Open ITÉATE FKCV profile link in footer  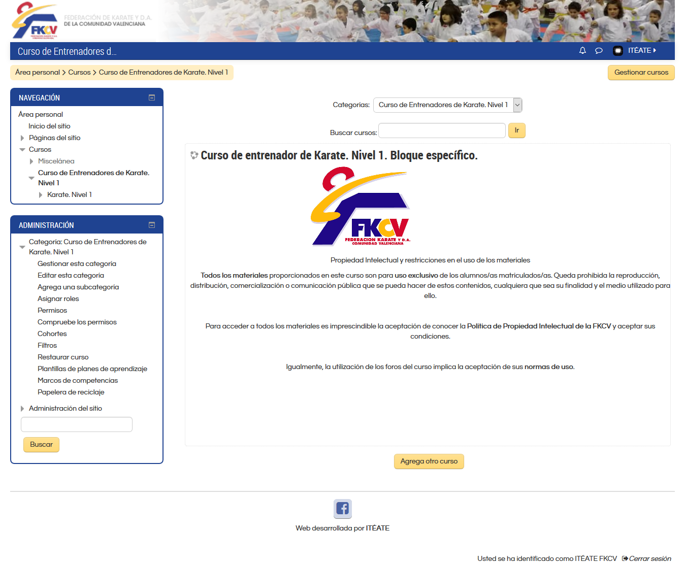coord(596,558)
